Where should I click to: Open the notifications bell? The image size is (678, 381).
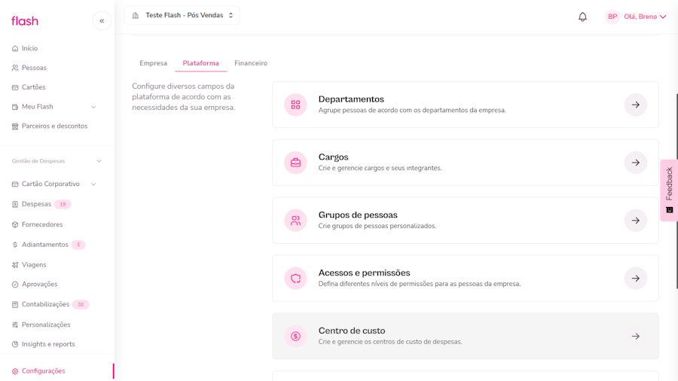tap(582, 17)
